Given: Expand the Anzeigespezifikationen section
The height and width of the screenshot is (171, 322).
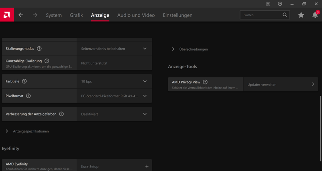Looking at the screenshot, I should (x=27, y=131).
